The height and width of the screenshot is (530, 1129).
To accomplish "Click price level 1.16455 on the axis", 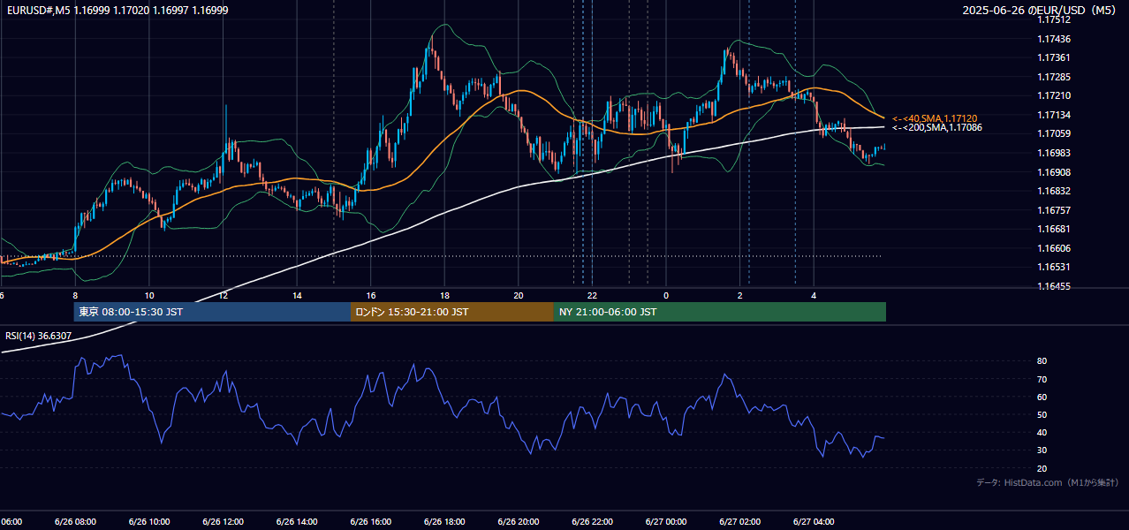I will [x=1053, y=286].
